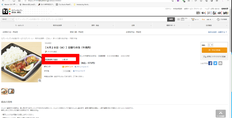The width and height of the screenshot is (232, 118).
Task: Add item with カートに入れる button
Action: click(214, 50)
